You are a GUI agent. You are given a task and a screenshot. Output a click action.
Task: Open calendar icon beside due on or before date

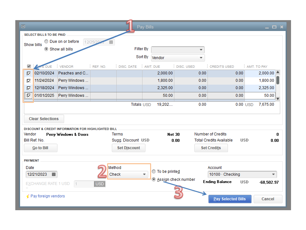[111, 42]
